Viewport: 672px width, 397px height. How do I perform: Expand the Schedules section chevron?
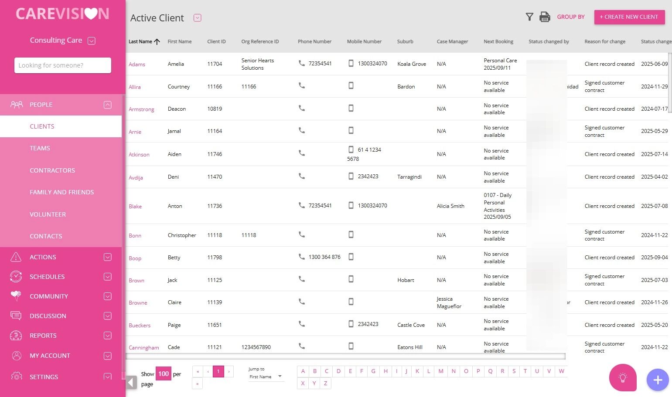click(x=108, y=277)
